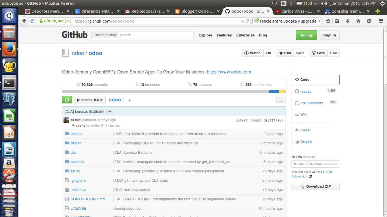Image resolution: width=387 pixels, height=217 pixels.
Task: Open the doc folder
Action: 73,152
